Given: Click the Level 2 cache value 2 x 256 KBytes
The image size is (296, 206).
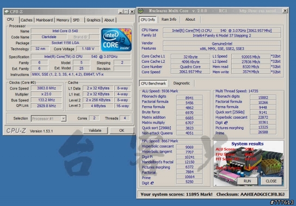Looking at the screenshot, I should pyautogui.click(x=98, y=100).
